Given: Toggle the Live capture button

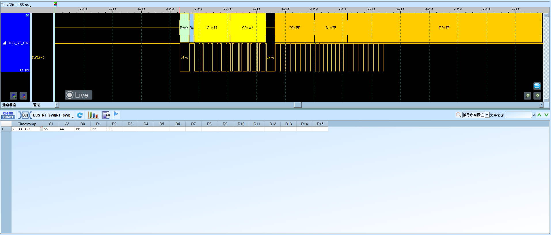Looking at the screenshot, I should pyautogui.click(x=78, y=95).
